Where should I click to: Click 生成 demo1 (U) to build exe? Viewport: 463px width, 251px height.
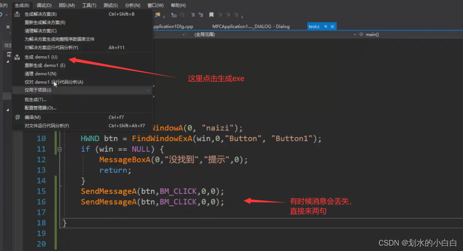82,57
